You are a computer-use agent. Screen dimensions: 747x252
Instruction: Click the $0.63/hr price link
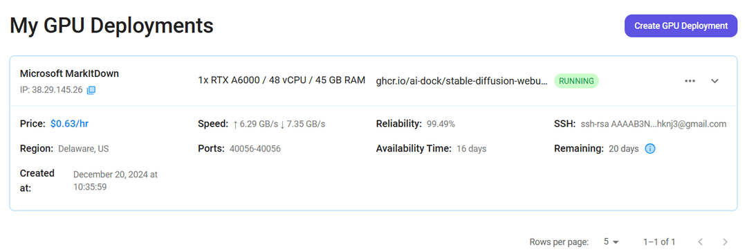(x=70, y=124)
